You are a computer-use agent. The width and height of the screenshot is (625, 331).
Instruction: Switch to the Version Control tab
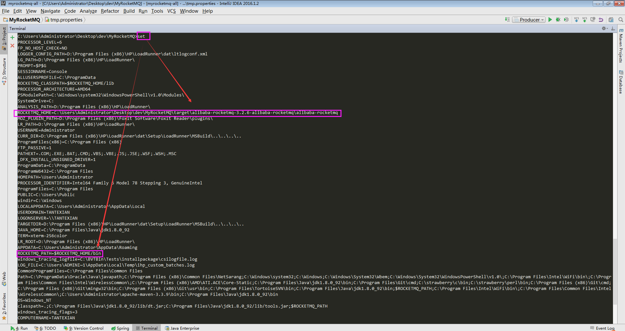[84, 328]
